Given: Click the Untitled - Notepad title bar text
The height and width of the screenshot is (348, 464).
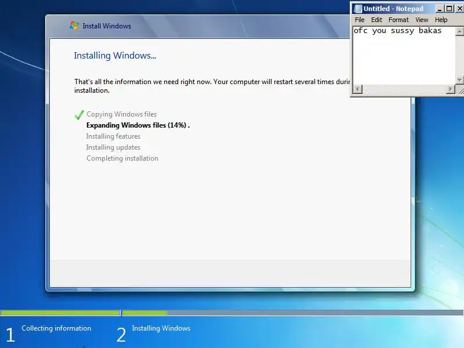Looking at the screenshot, I should pyautogui.click(x=393, y=9).
